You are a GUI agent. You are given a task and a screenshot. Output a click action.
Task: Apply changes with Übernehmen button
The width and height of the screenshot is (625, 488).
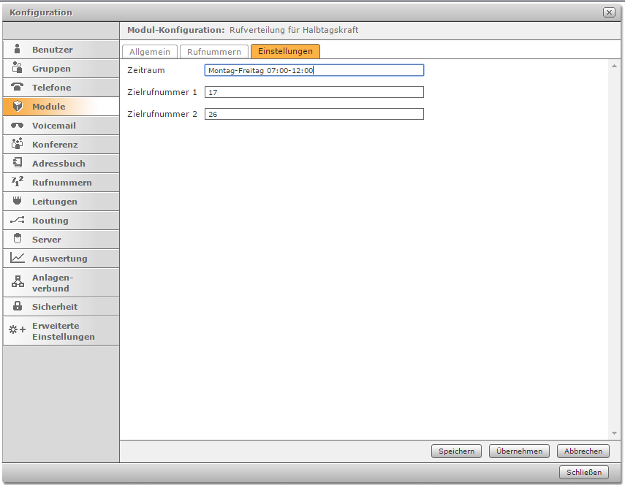coord(519,451)
